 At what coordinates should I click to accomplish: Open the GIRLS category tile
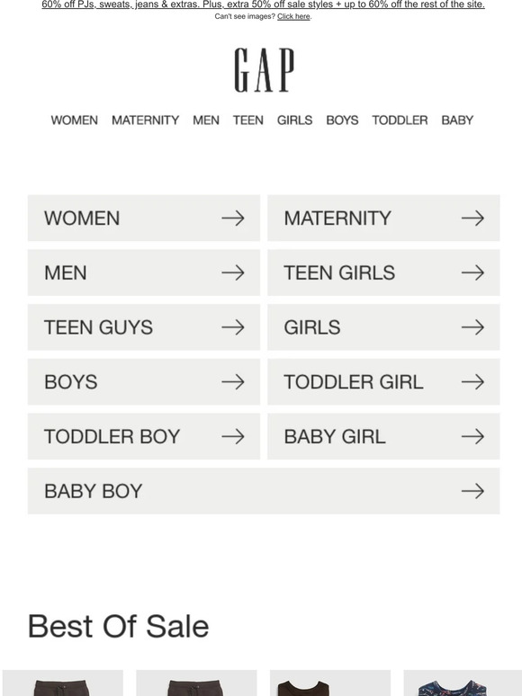tap(383, 327)
